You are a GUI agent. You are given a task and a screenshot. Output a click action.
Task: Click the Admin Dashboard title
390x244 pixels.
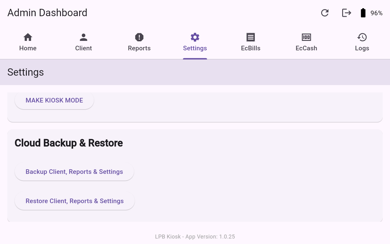tap(47, 13)
